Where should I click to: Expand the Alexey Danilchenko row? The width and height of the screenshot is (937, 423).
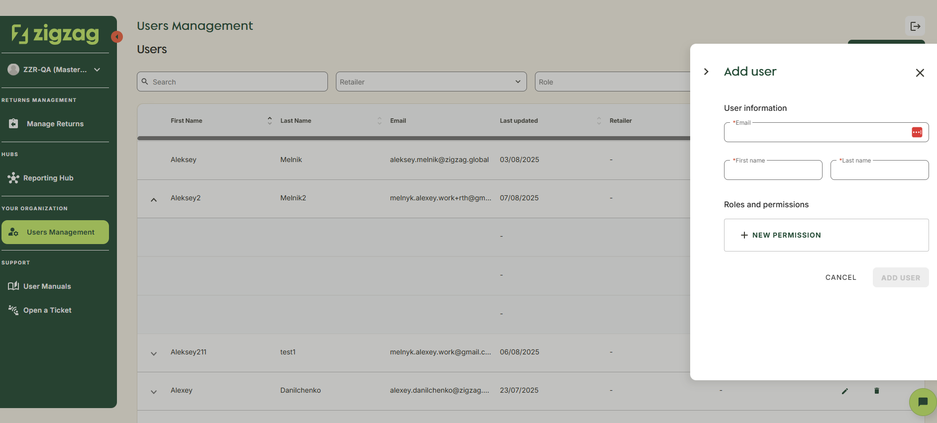coord(154,392)
